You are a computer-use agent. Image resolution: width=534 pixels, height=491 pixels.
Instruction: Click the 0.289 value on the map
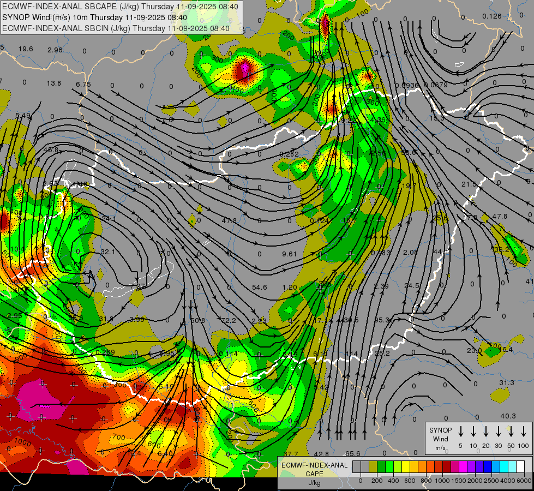coord(105,352)
